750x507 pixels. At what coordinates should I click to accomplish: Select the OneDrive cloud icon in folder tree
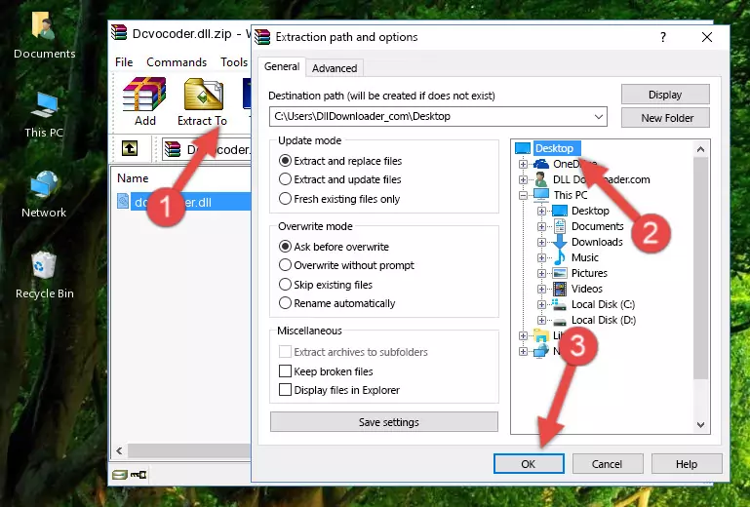pos(541,164)
